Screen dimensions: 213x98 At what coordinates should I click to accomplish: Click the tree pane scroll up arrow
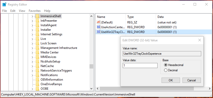pos(92,16)
